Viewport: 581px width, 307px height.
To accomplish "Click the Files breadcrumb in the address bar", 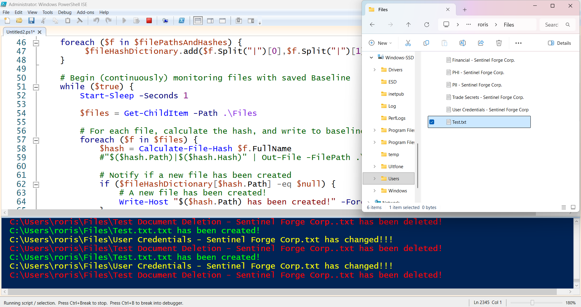I will (x=509, y=25).
